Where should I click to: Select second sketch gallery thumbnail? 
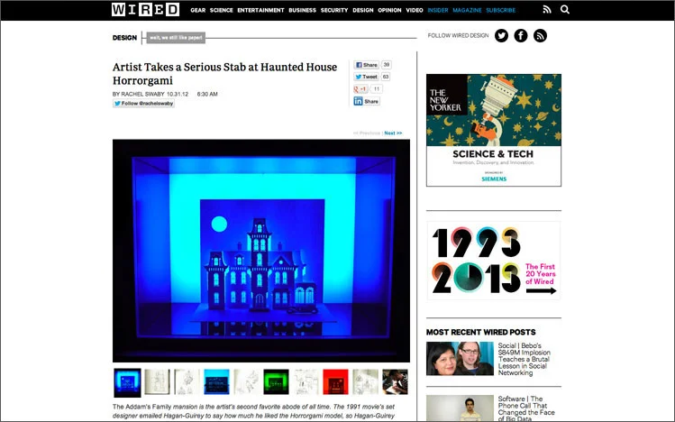click(x=157, y=382)
